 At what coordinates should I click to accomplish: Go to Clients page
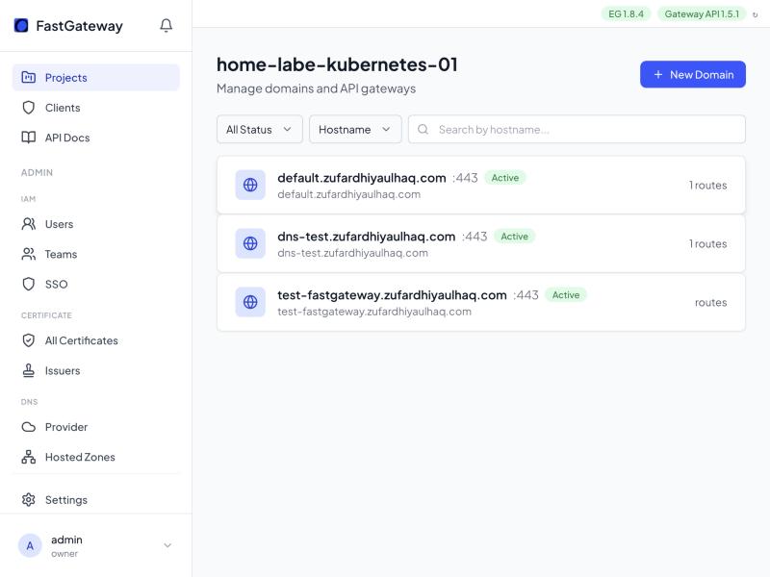(95, 108)
